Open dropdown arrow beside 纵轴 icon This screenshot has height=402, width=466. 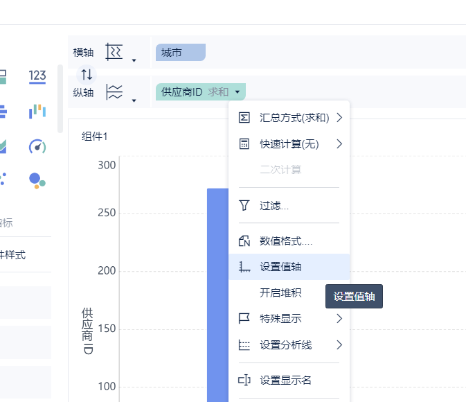click(134, 101)
